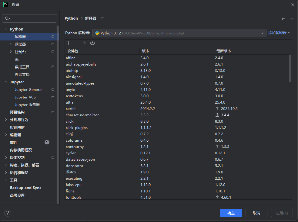
Task: Select the annotated-types package row
Action: pos(177,83)
